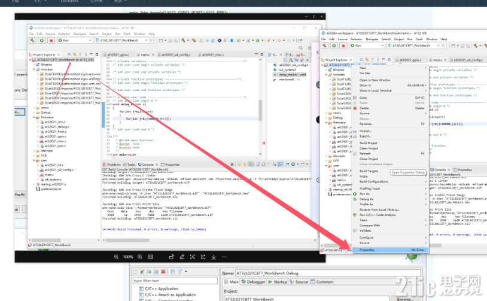Click the red stop button in right IDE
This screenshot has height=301, width=487.
click(x=343, y=45)
